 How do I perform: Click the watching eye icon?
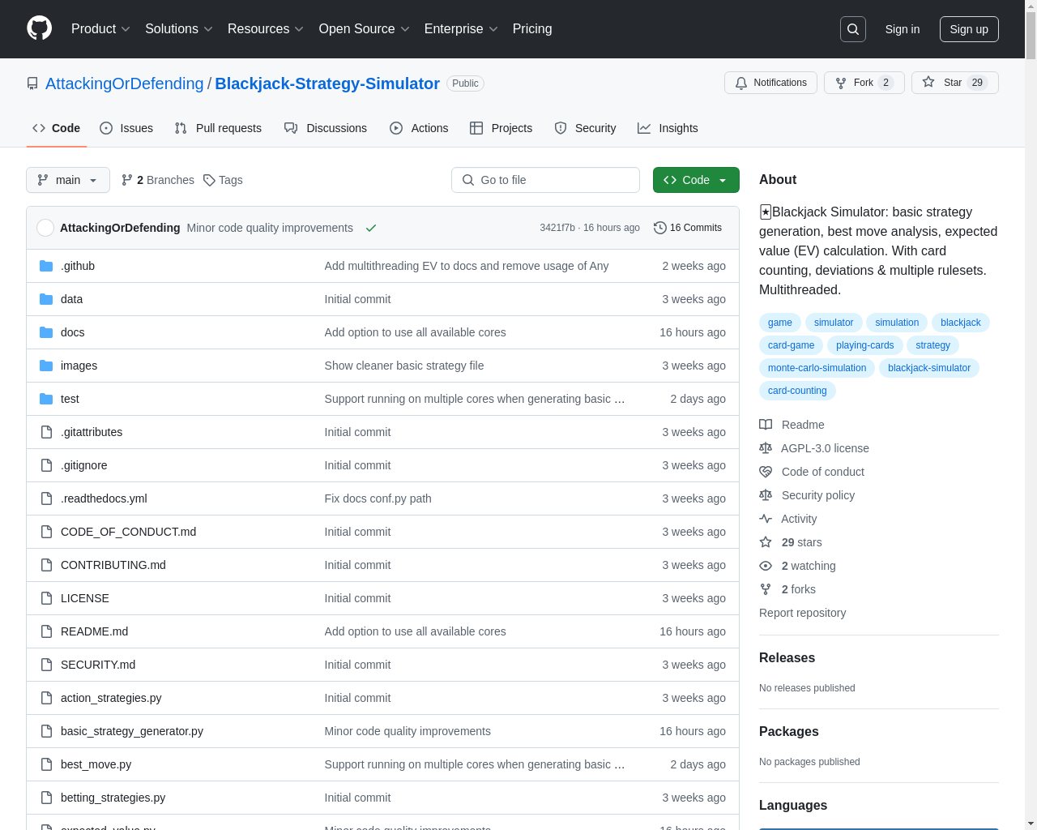tap(766, 566)
